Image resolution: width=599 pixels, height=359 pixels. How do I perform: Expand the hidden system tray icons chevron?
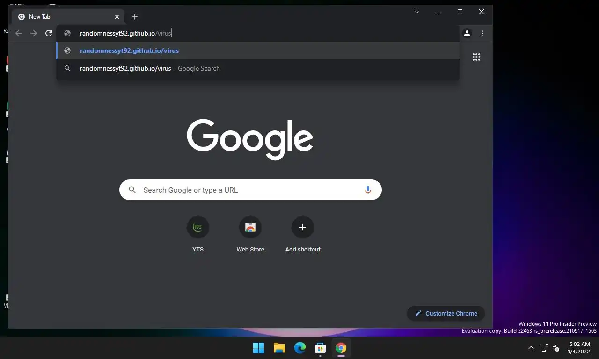pyautogui.click(x=531, y=348)
